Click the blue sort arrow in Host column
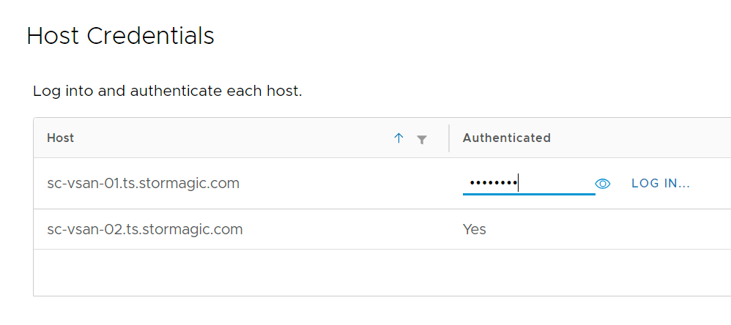731x325 pixels. [398, 138]
